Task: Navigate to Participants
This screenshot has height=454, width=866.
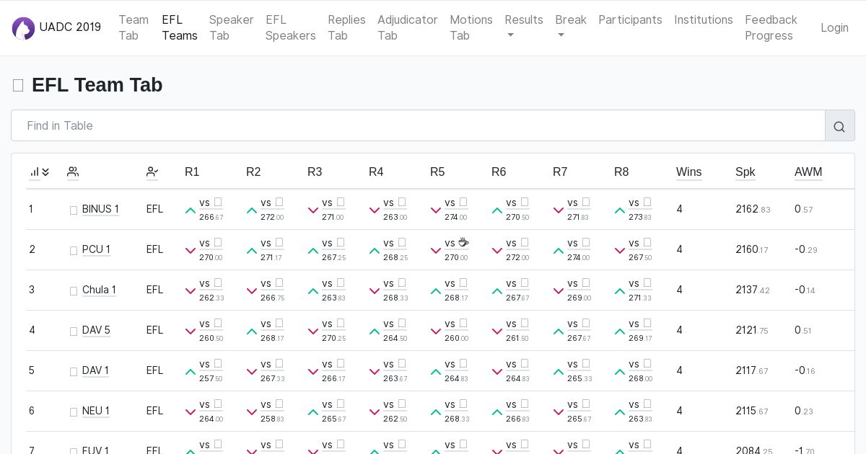Action: 630,20
